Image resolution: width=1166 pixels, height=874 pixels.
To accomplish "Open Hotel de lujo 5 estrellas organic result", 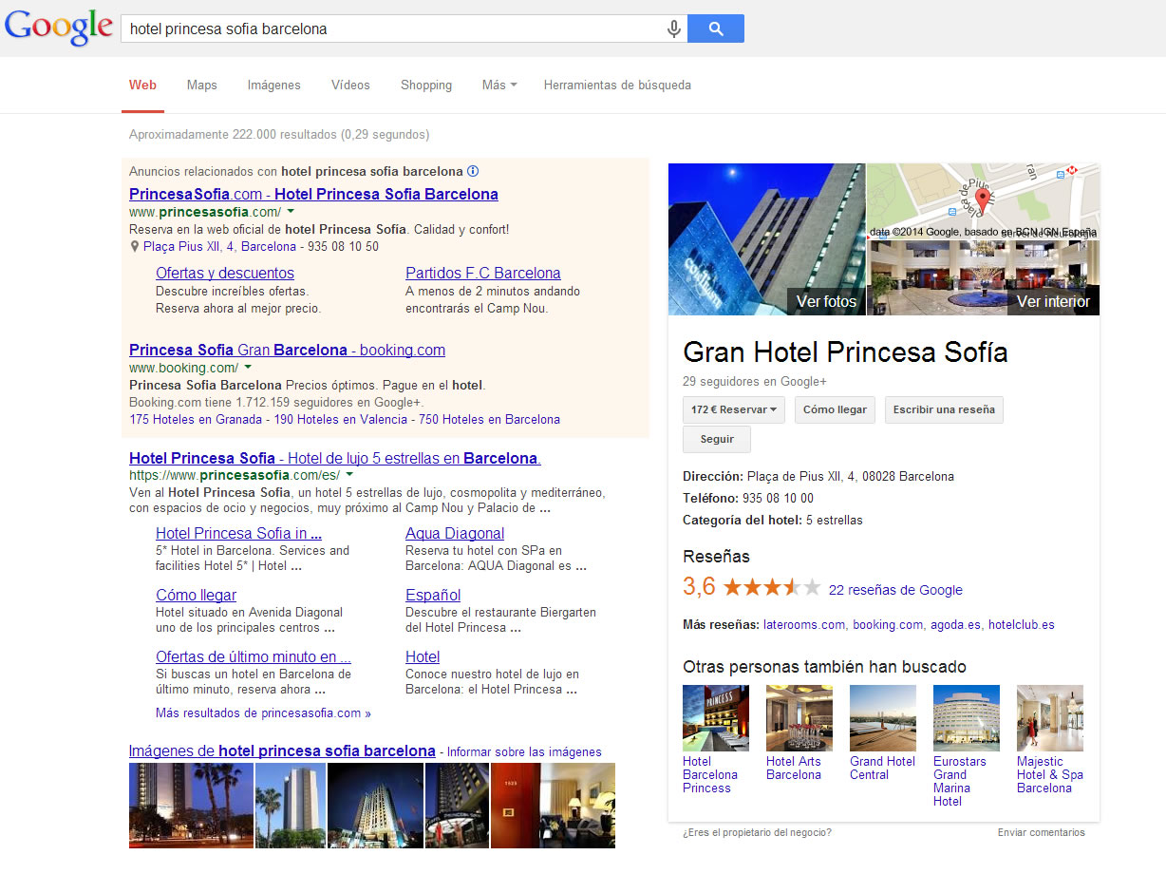I will click(x=335, y=459).
